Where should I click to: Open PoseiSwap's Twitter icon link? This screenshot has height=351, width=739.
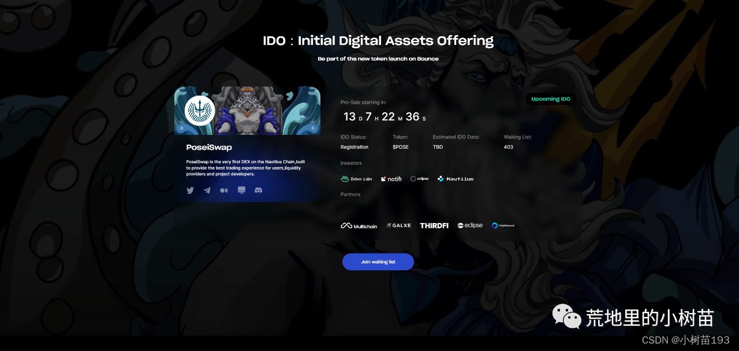(190, 190)
